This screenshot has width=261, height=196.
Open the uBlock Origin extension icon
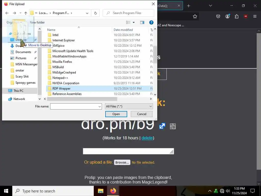coord(245,16)
